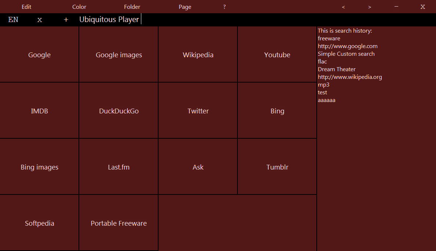Search with the Tumblr tile
This screenshot has height=251, width=436.
click(277, 167)
